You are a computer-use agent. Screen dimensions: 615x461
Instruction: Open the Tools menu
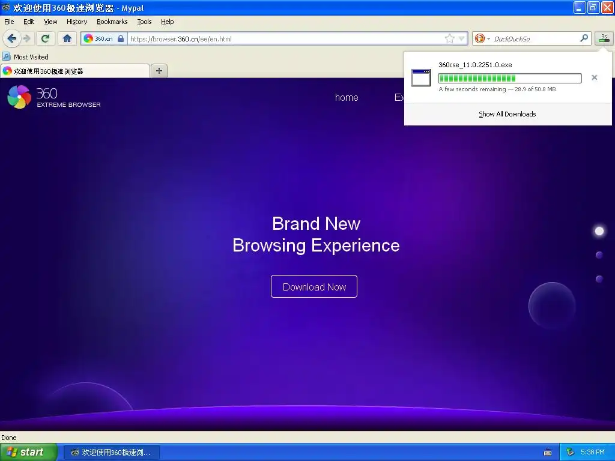144,22
